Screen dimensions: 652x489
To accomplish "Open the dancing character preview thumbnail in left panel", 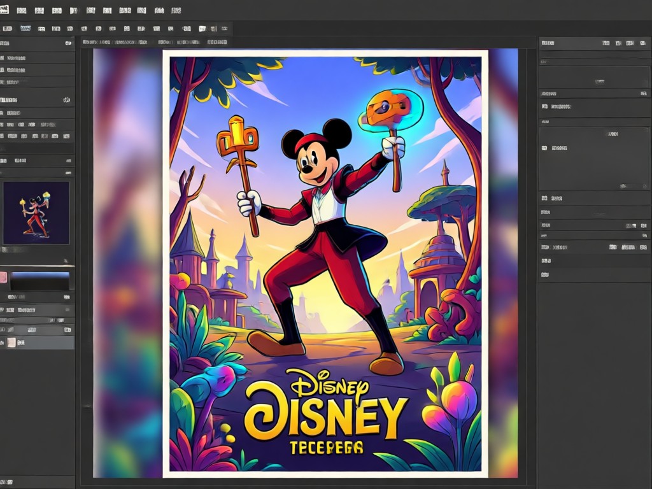I will tap(36, 213).
